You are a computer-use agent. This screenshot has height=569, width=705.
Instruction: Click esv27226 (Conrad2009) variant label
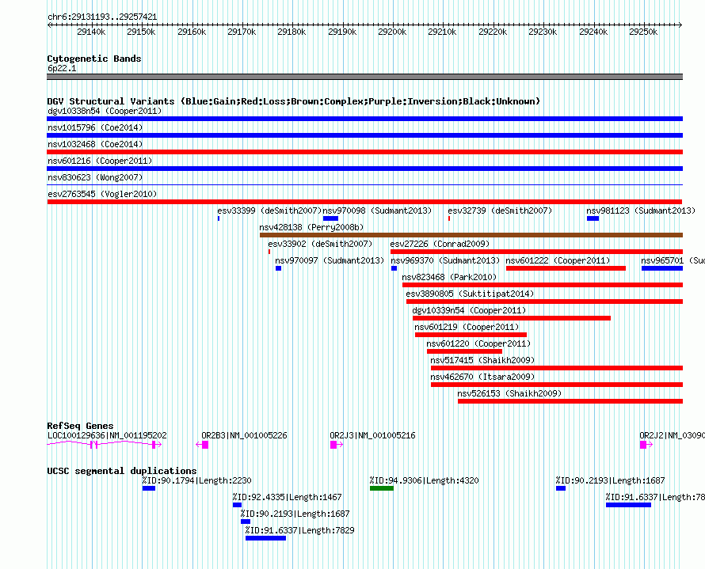coord(440,244)
